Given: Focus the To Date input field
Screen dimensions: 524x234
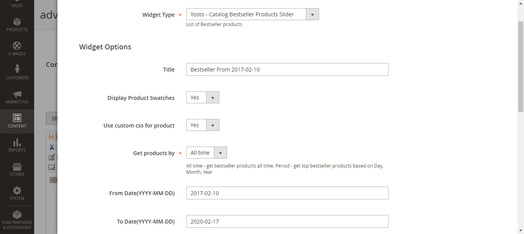Looking at the screenshot, I should (287, 222).
